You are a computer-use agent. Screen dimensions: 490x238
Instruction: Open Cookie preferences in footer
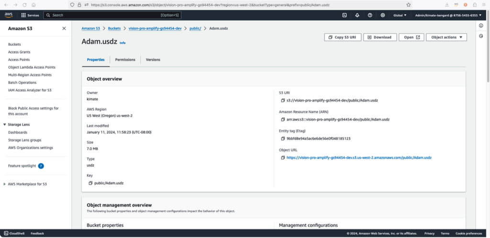pos(469,233)
